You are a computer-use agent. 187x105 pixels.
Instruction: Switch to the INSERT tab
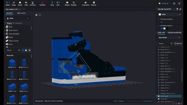pyautogui.click(x=10, y=13)
